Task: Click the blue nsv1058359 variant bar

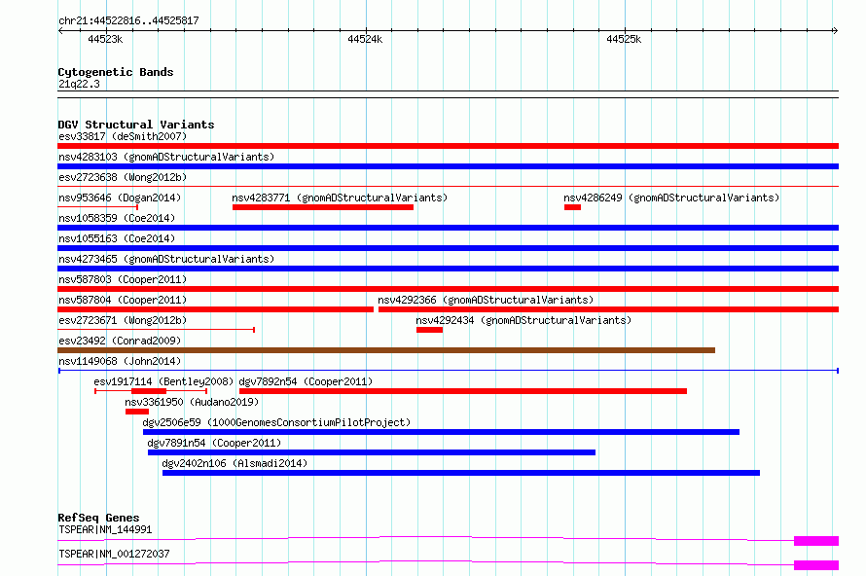Action: 448,228
